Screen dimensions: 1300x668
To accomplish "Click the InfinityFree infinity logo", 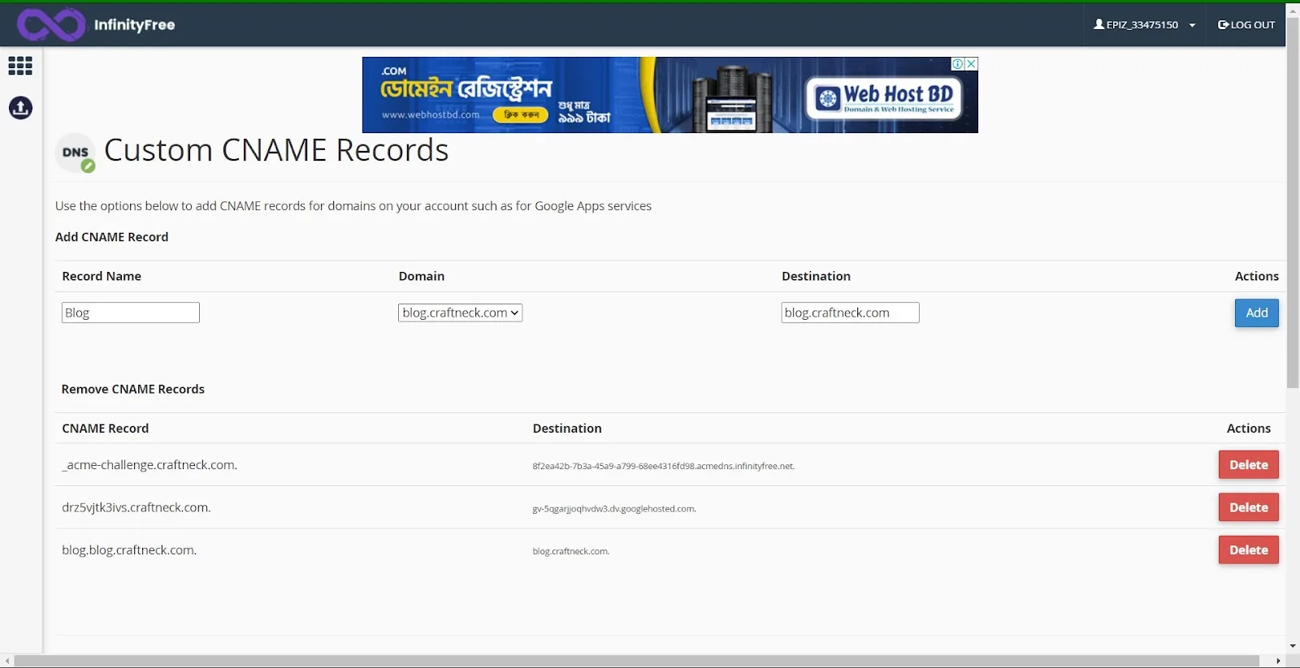I will (x=50, y=24).
